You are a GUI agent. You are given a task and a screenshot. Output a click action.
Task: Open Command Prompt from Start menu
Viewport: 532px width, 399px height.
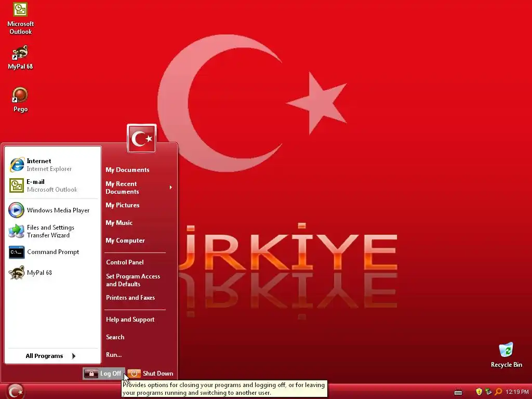pos(52,252)
